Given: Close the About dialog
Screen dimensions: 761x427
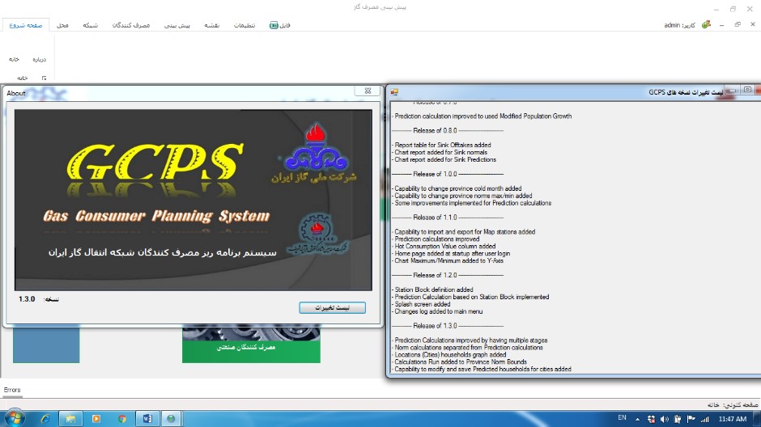Looking at the screenshot, I should pos(368,91).
